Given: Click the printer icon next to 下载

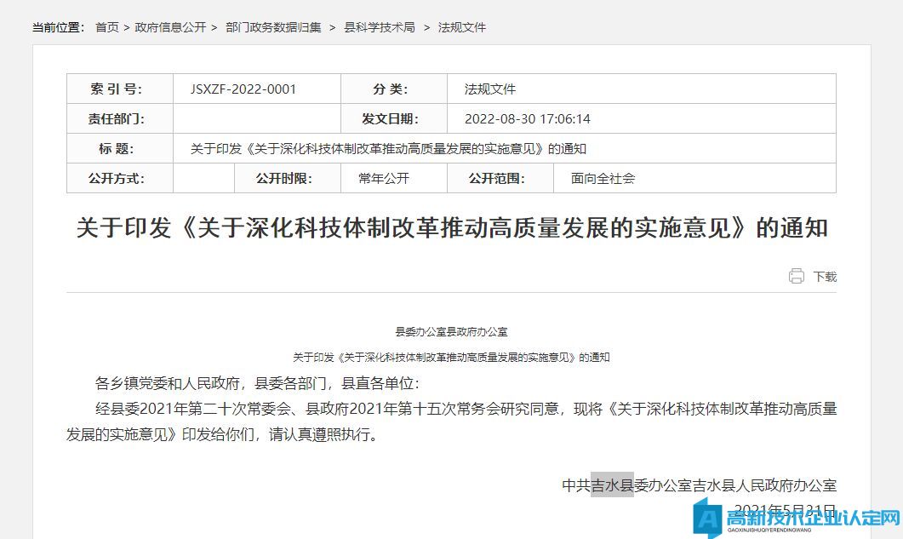Looking at the screenshot, I should point(796,276).
